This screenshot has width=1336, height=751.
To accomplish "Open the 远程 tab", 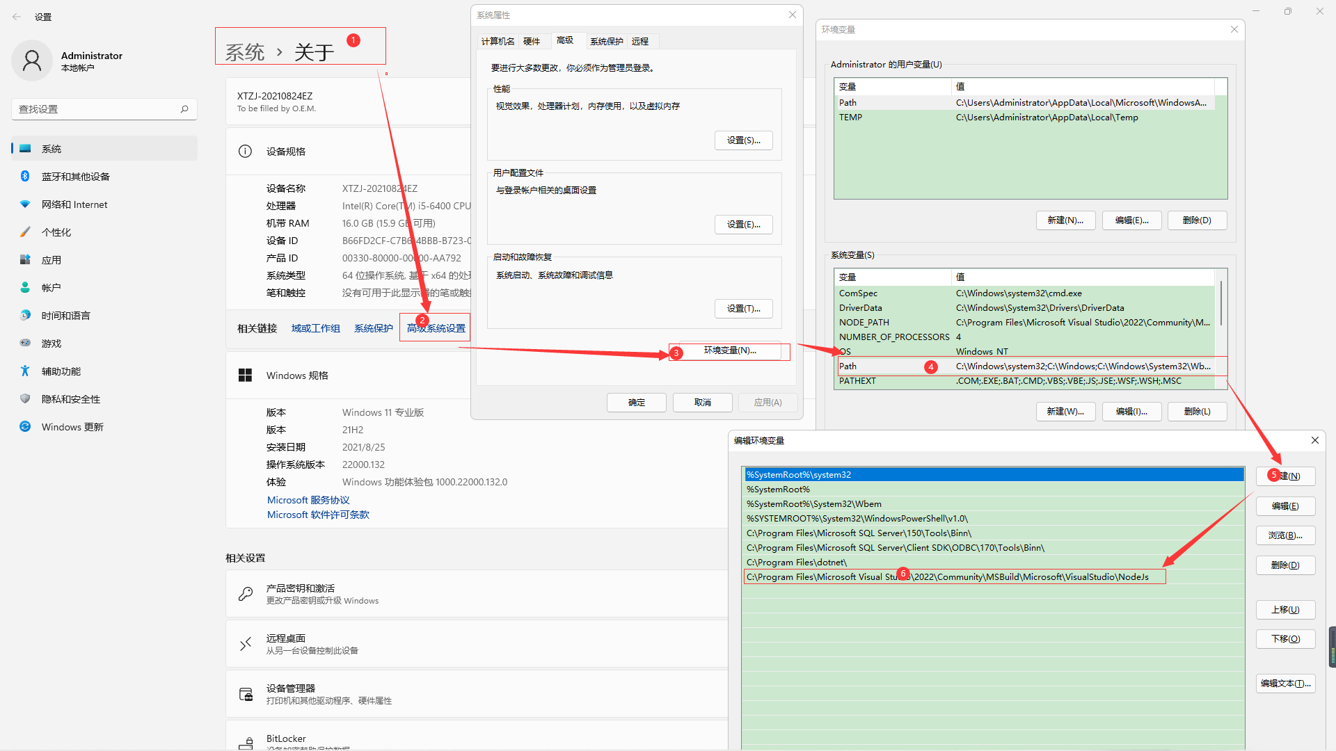I will click(x=640, y=42).
